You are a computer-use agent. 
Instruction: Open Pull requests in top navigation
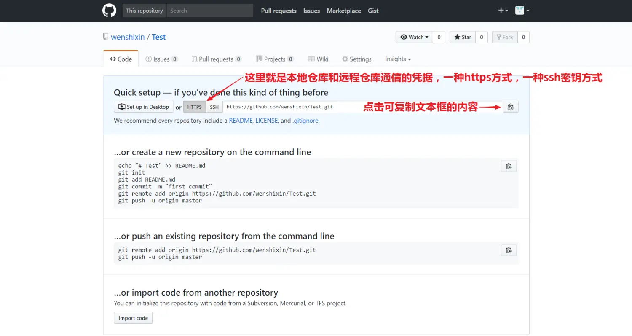point(279,11)
